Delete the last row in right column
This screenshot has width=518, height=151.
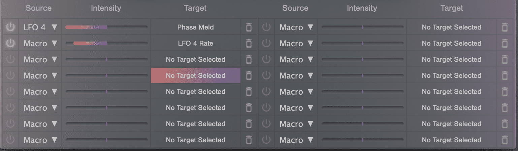pos(505,140)
